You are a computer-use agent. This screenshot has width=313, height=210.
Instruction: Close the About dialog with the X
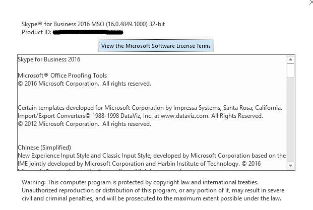311,3
